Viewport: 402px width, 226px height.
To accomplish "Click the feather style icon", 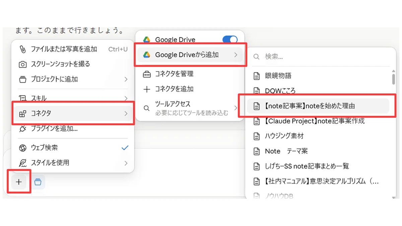I will [x=22, y=163].
